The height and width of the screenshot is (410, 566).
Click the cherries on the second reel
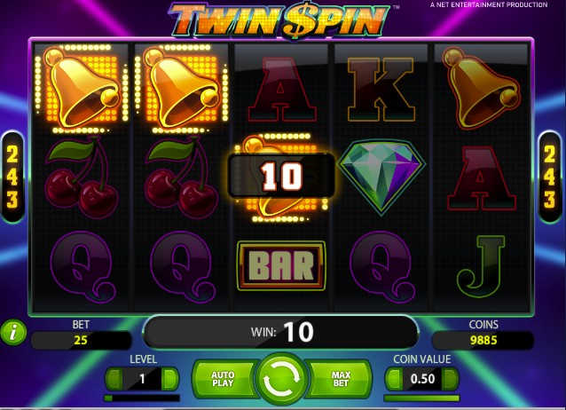point(181,177)
